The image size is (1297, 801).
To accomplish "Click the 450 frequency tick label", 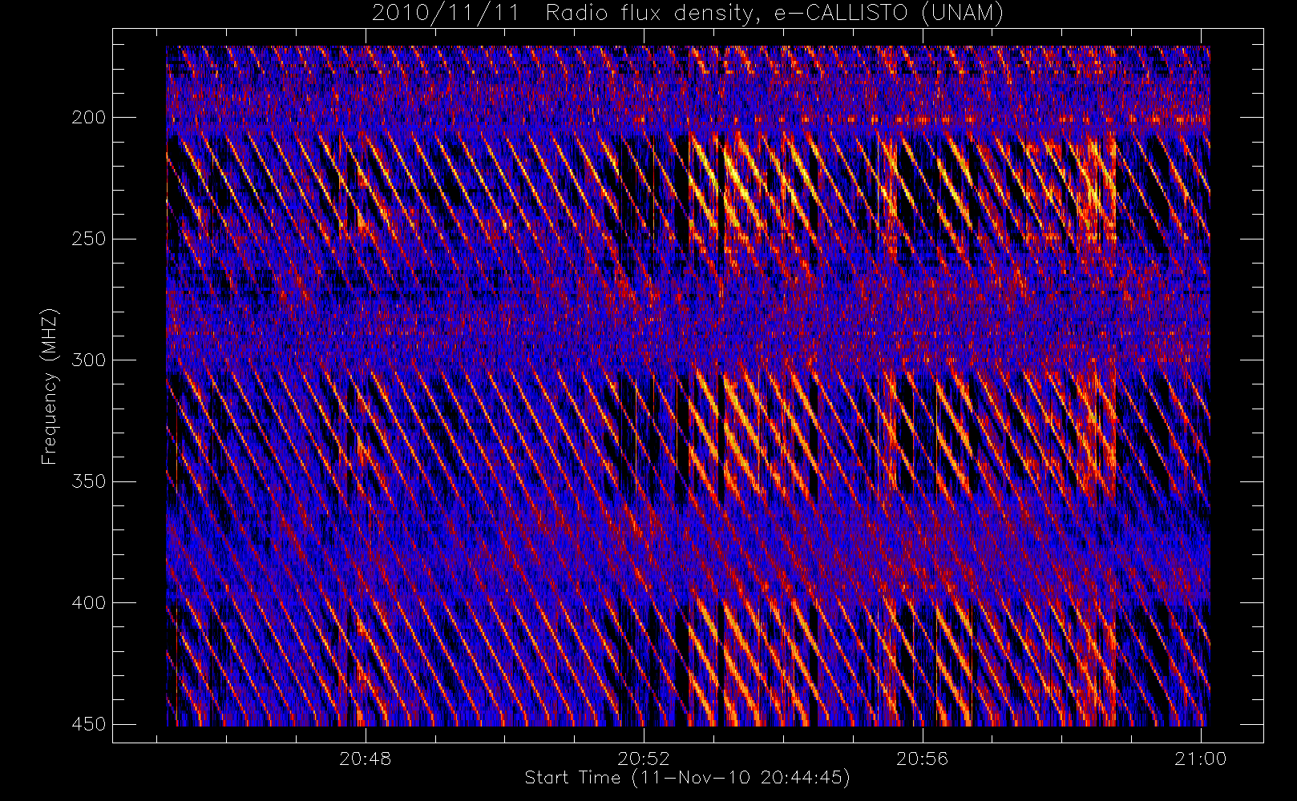I will point(88,724).
